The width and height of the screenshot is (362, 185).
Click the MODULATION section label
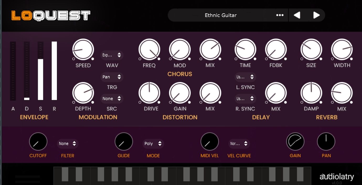pos(98,117)
